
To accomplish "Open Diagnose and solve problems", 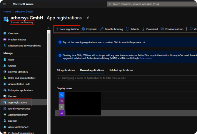I will [x=24, y=46].
